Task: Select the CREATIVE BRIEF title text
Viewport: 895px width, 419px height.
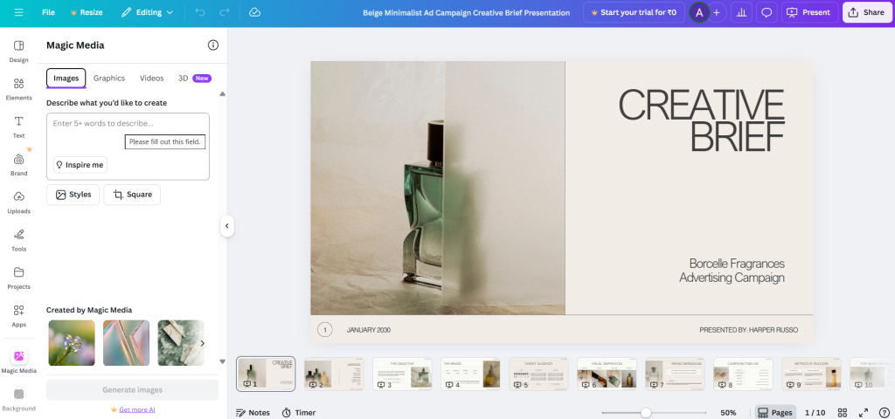Action: pos(702,120)
